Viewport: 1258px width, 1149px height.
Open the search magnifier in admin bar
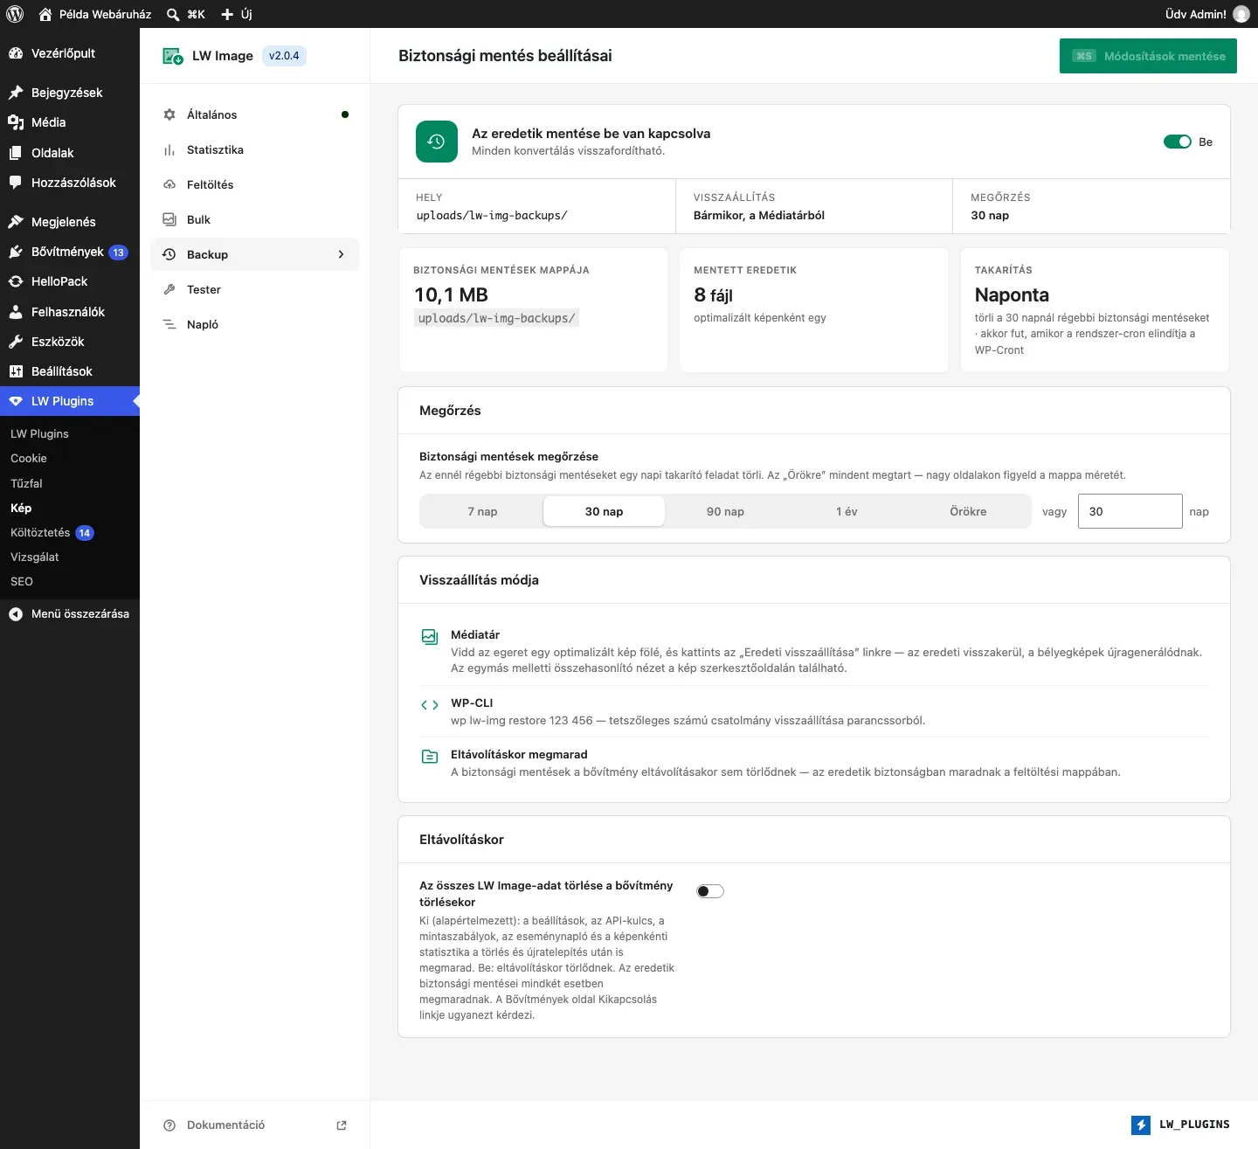[173, 14]
